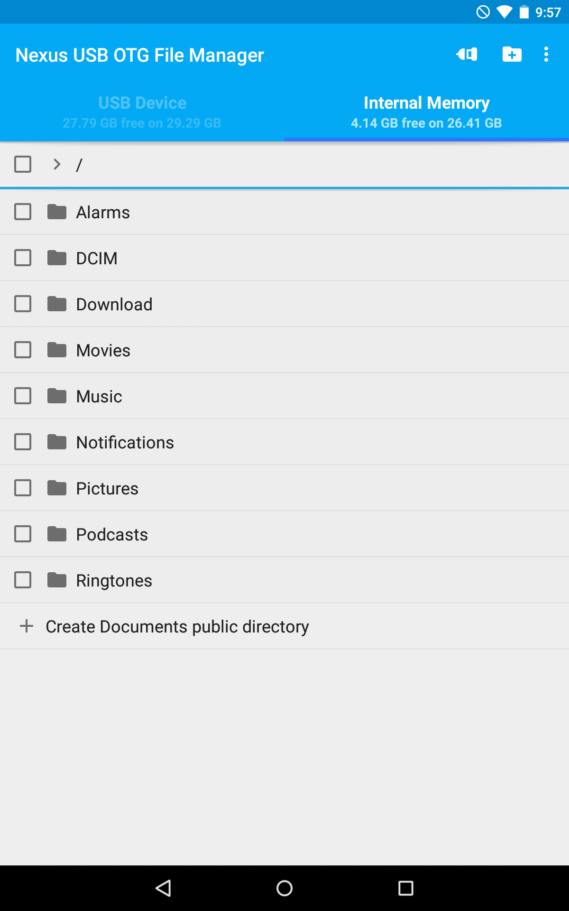Open the folder named Movies

[103, 350]
